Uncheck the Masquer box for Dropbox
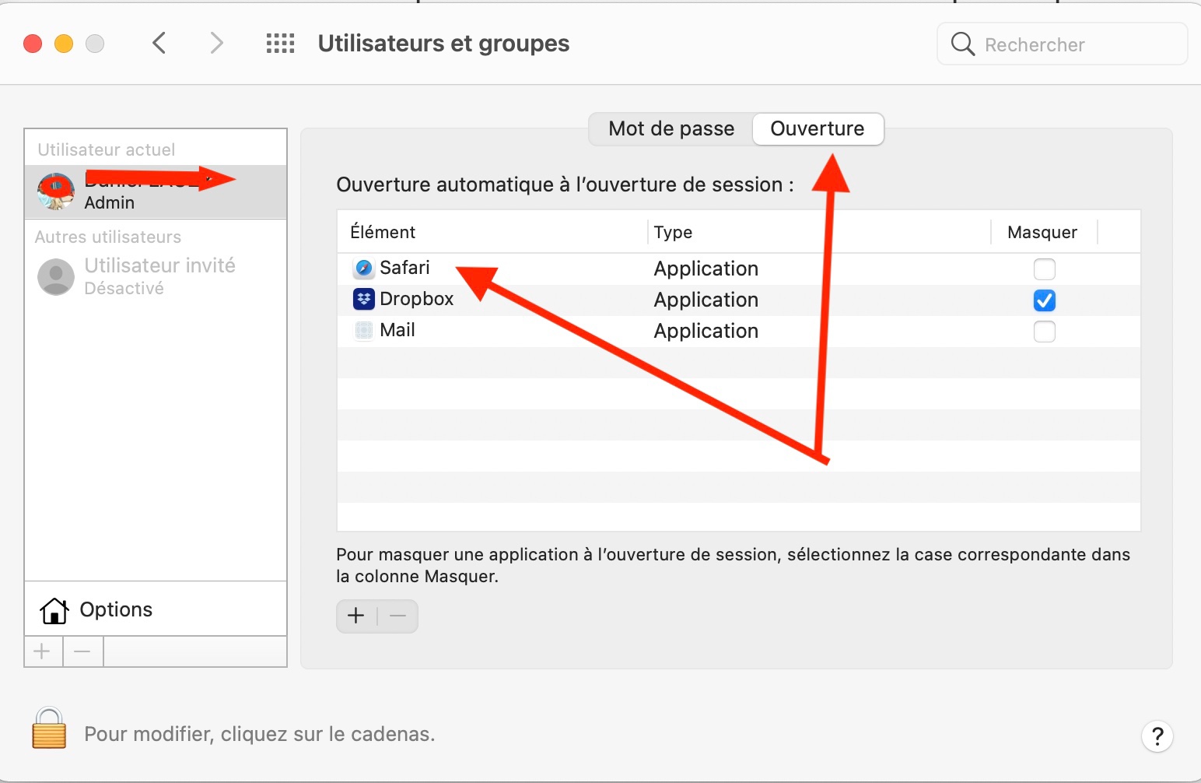The image size is (1201, 783). click(1044, 300)
